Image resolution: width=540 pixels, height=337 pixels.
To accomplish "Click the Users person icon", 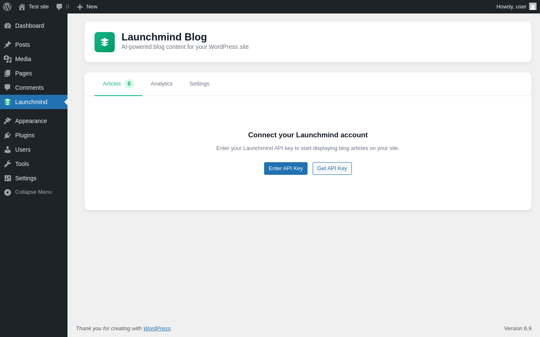I will click(8, 150).
